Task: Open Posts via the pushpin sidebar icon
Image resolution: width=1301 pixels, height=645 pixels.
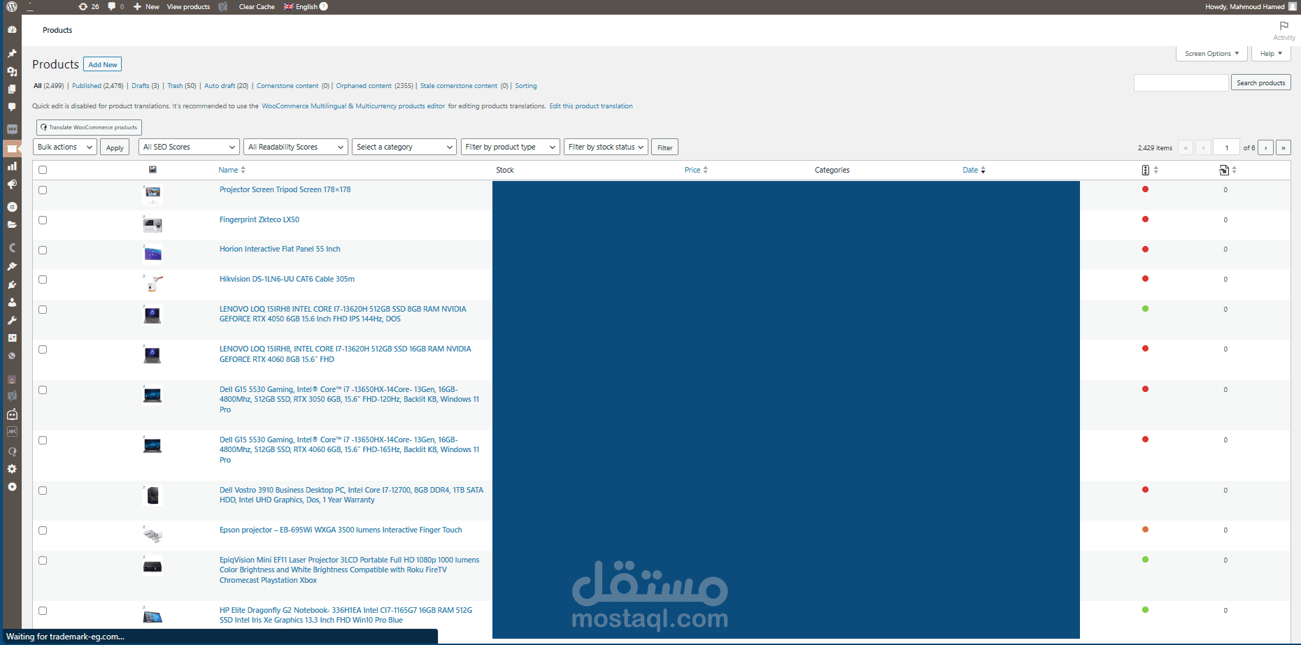Action: point(12,53)
